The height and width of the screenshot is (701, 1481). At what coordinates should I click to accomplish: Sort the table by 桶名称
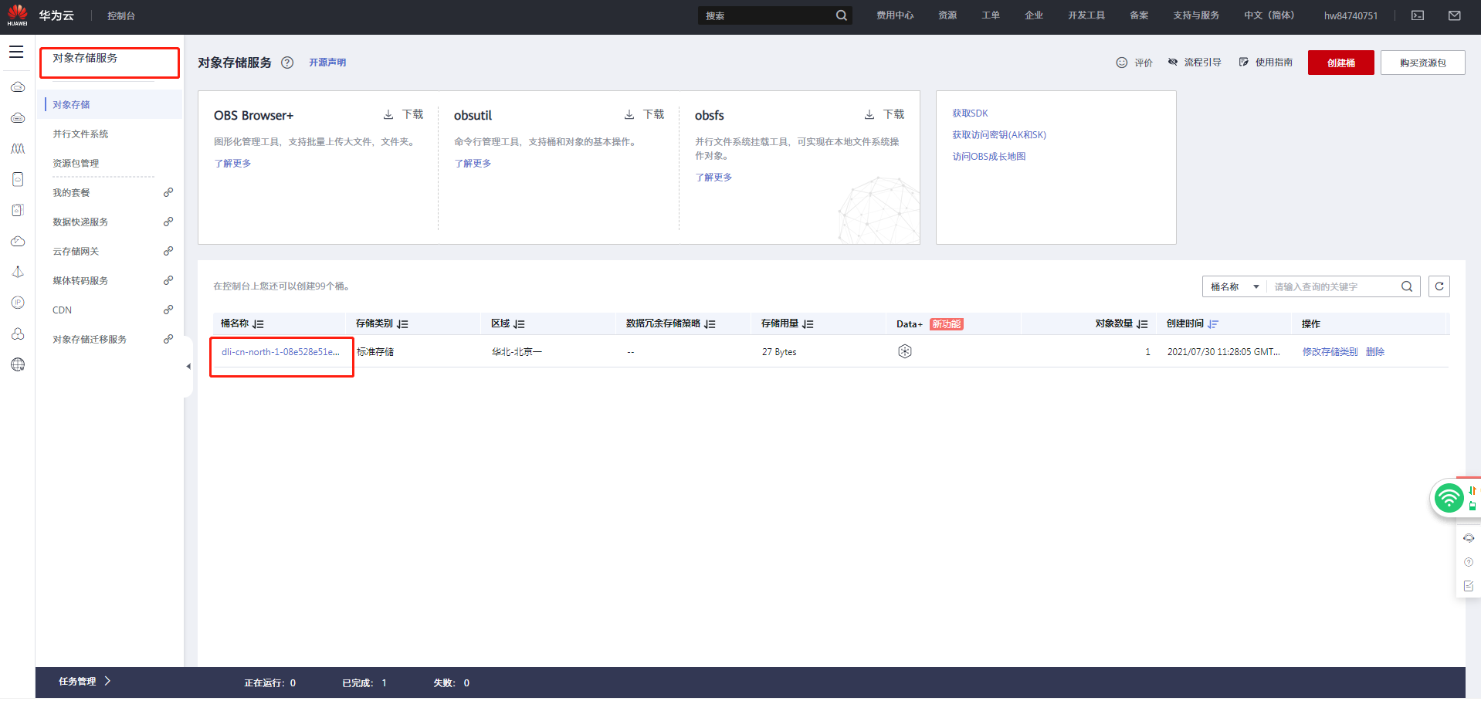(x=258, y=324)
